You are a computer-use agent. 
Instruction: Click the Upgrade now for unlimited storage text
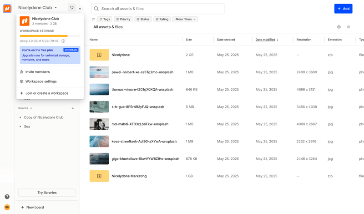46,57
